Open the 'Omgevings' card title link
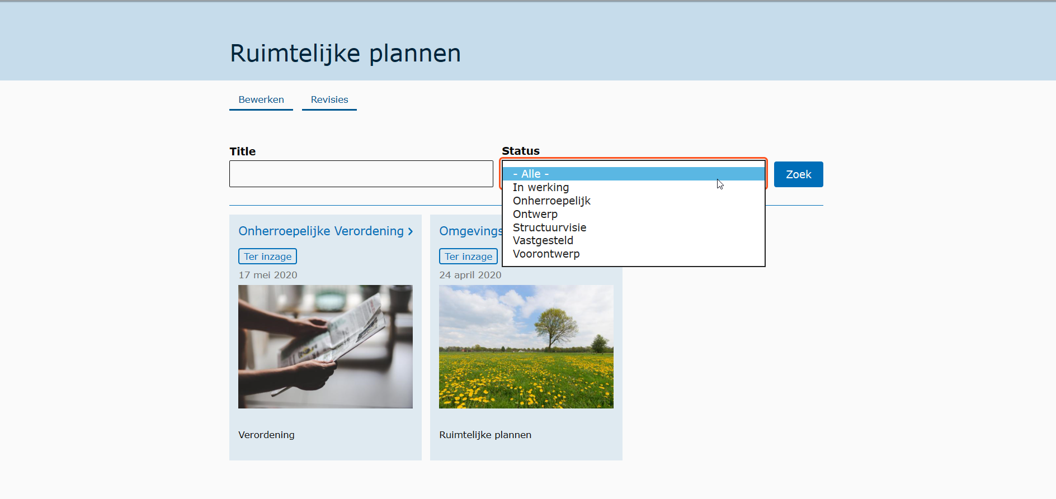1056x499 pixels. [470, 231]
